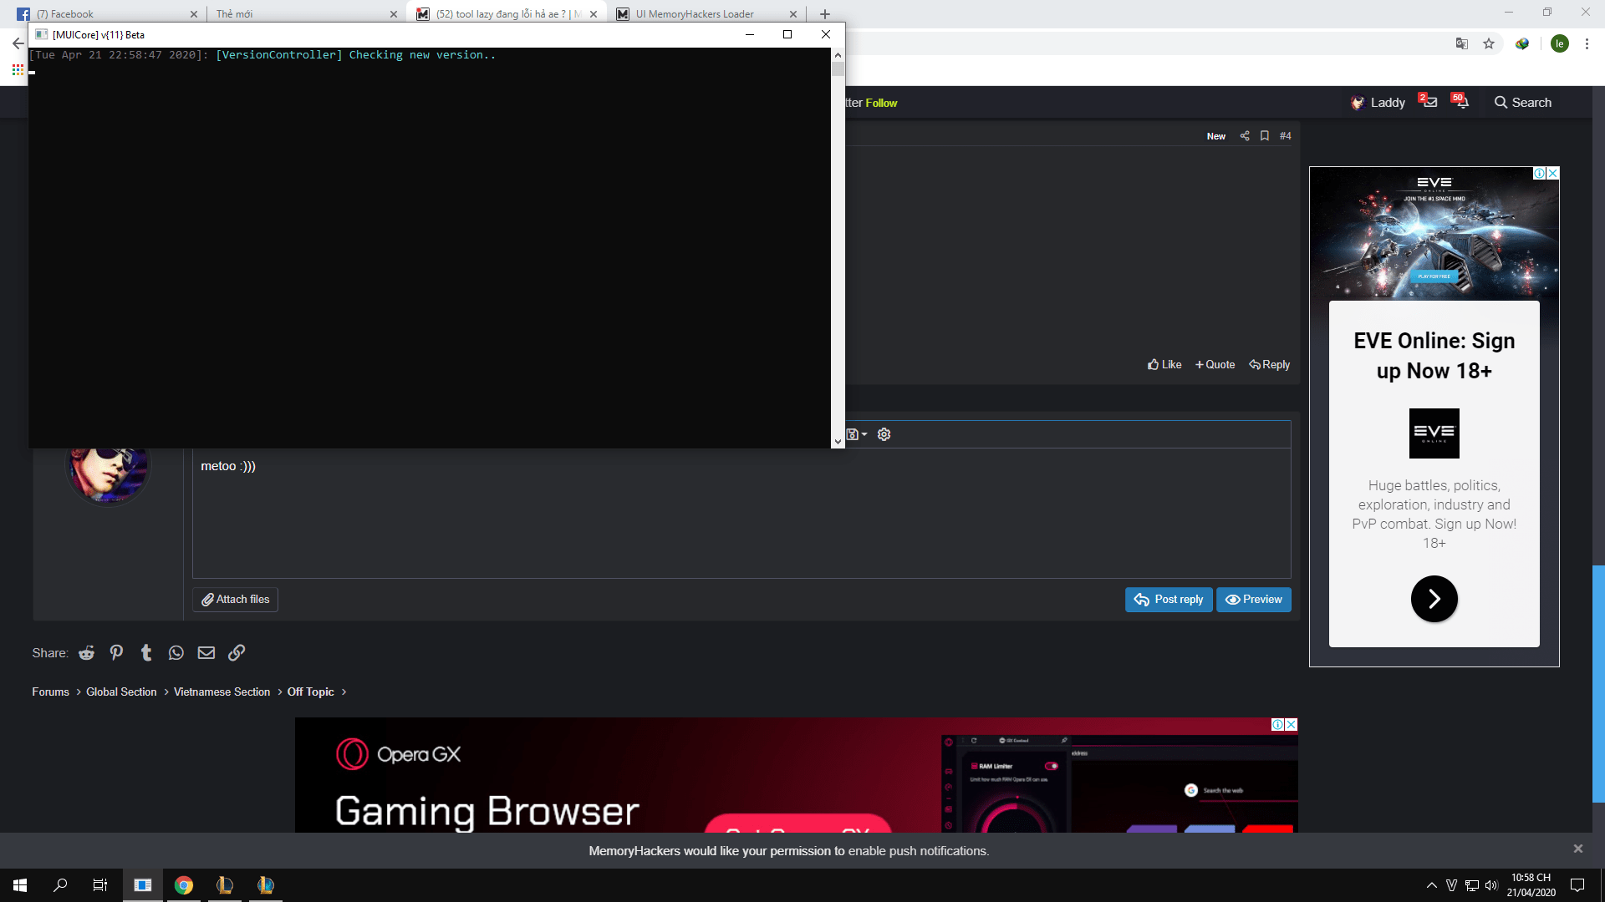Open the Vietnamese Section breadcrumb
Screen dimensions: 1605x902
(222, 692)
